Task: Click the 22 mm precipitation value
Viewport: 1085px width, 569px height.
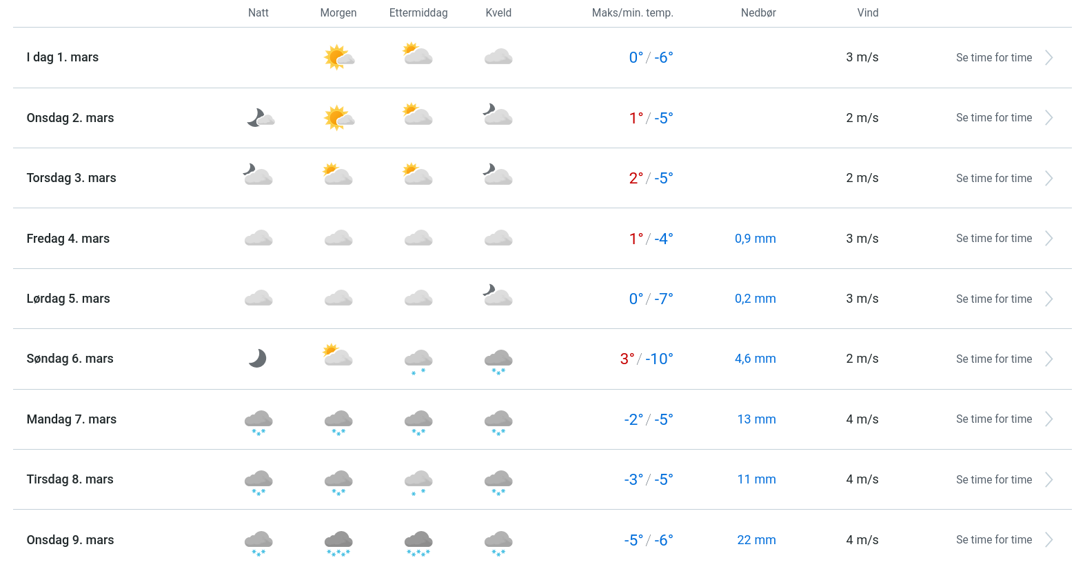Action: coord(756,540)
